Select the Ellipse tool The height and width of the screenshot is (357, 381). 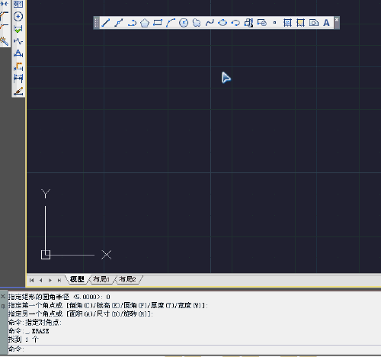pyautogui.click(x=223, y=23)
